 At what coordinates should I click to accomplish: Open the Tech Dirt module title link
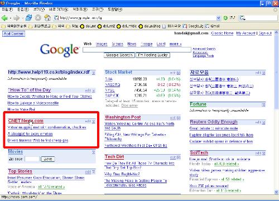114,157
